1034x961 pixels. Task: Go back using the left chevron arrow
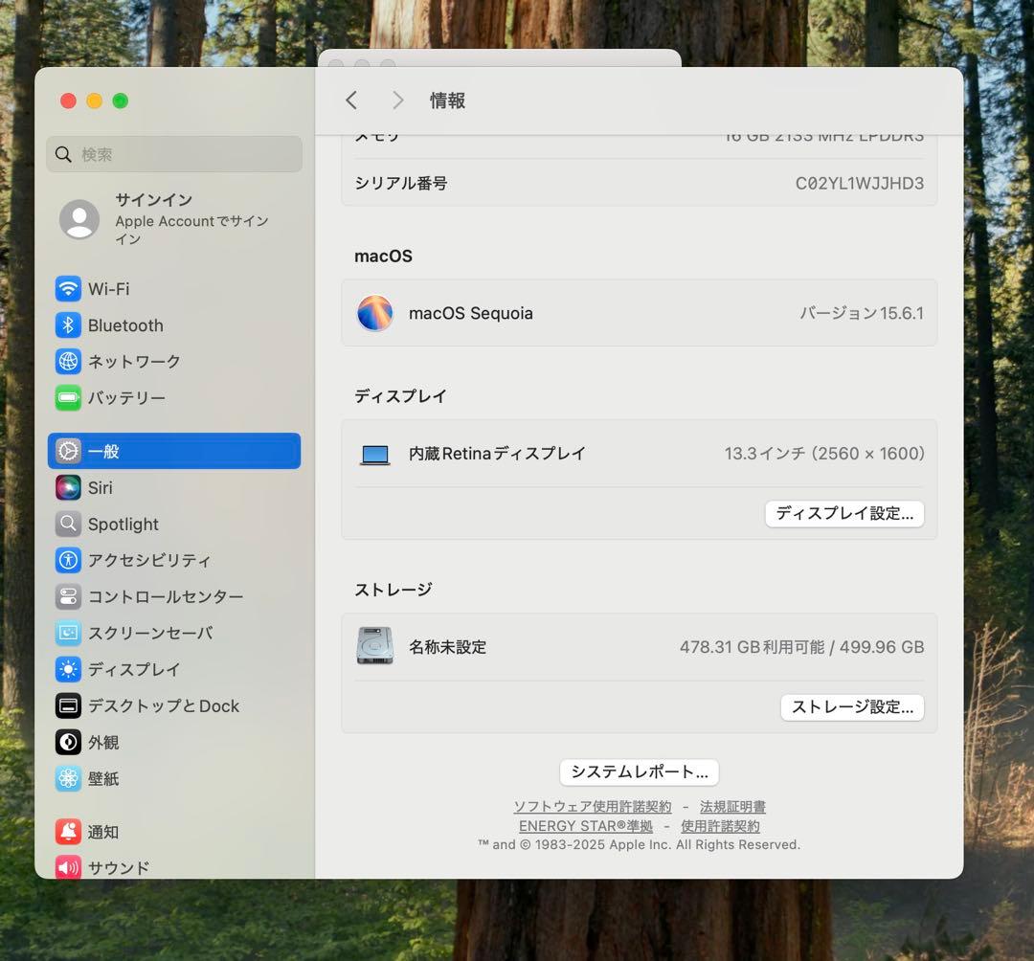(x=351, y=100)
